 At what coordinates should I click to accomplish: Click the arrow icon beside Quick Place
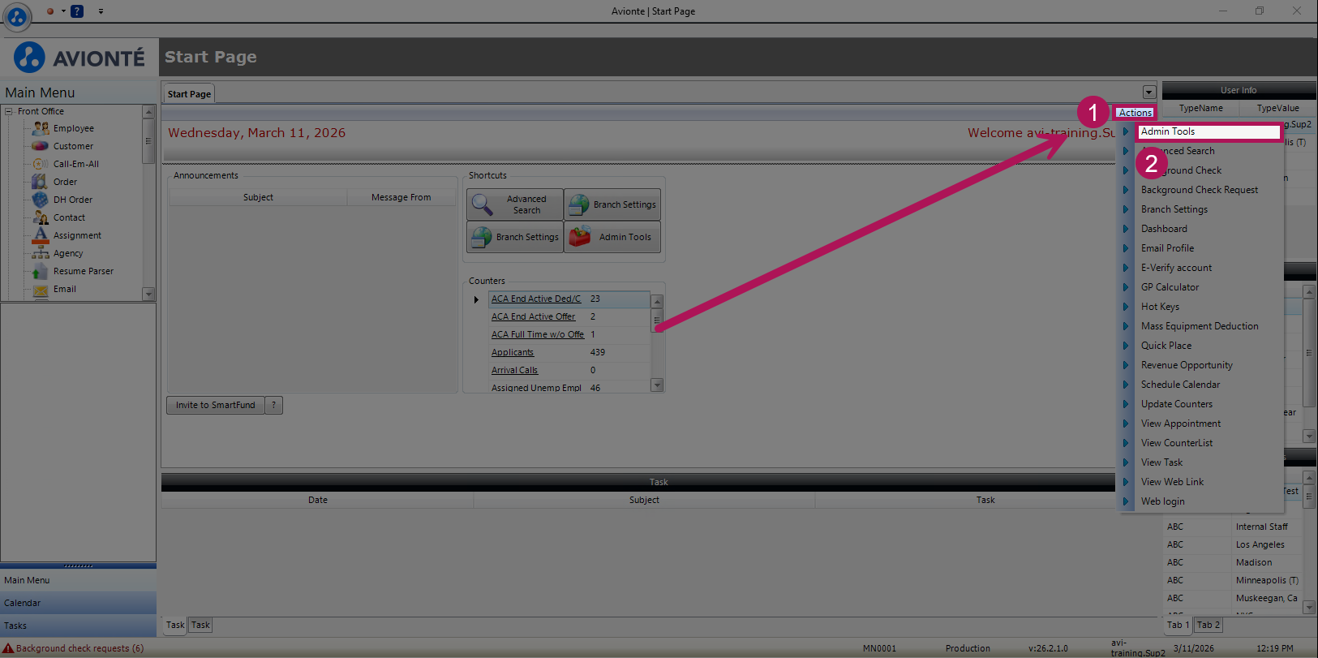[x=1126, y=346]
